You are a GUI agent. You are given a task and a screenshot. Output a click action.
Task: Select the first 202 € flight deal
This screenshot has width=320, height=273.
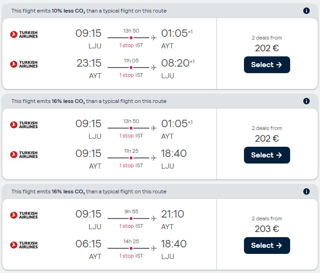(267, 65)
